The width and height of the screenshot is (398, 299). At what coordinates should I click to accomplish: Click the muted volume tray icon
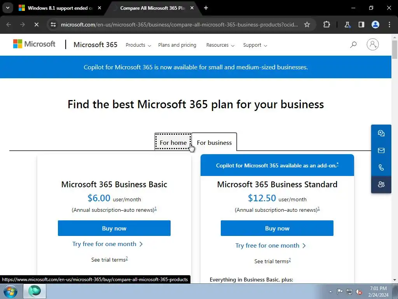[359, 292]
